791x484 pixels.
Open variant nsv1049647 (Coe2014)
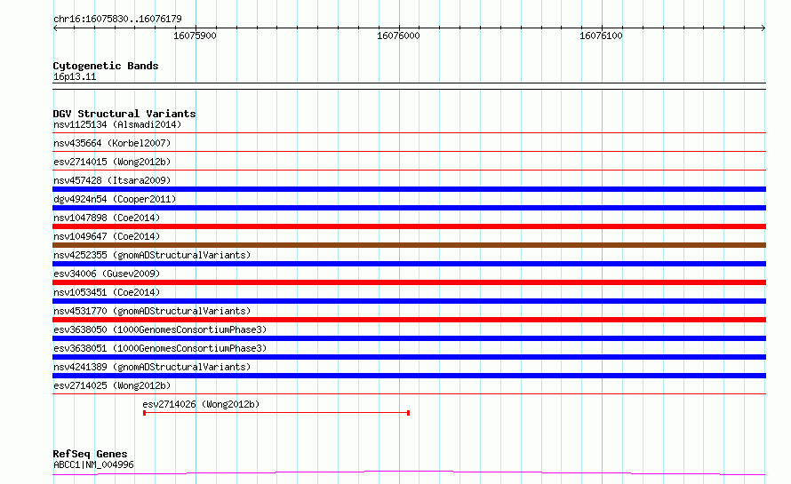(107, 236)
